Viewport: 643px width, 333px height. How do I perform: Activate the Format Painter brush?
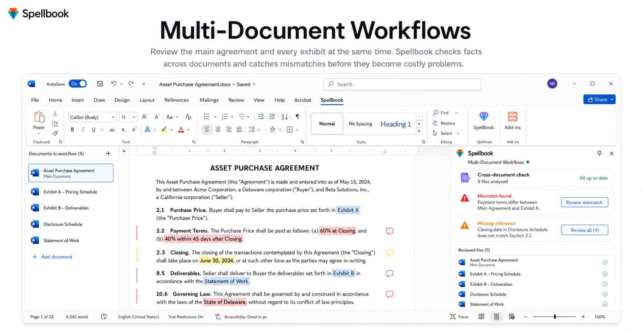point(55,133)
